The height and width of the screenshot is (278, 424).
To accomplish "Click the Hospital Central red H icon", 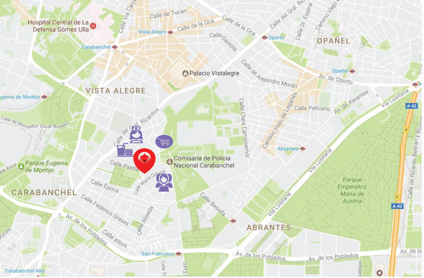I will pos(93,26).
